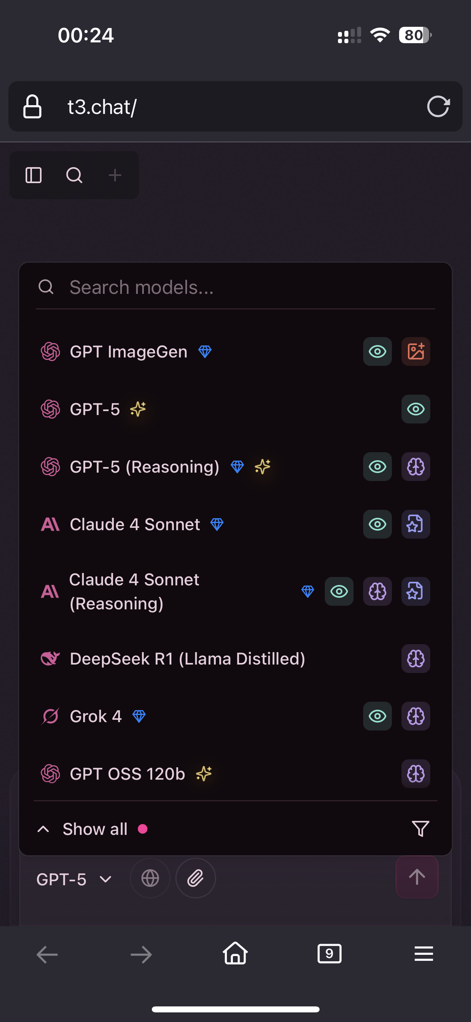This screenshot has height=1022, width=471.
Task: Open the browser hamburger menu
Action: (x=424, y=954)
